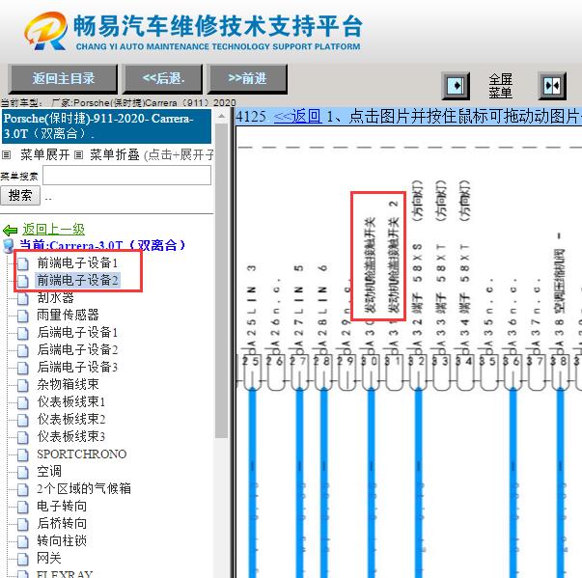Click the 搜索 button
582x578 pixels.
20,196
